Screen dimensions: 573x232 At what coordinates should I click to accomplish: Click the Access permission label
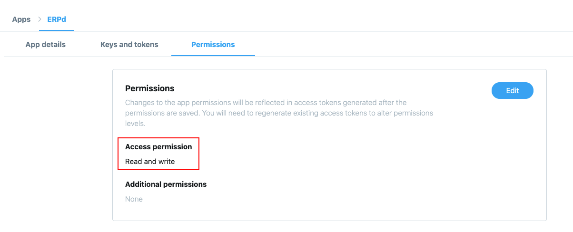[158, 146]
